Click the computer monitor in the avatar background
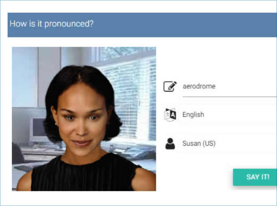 click(38, 129)
